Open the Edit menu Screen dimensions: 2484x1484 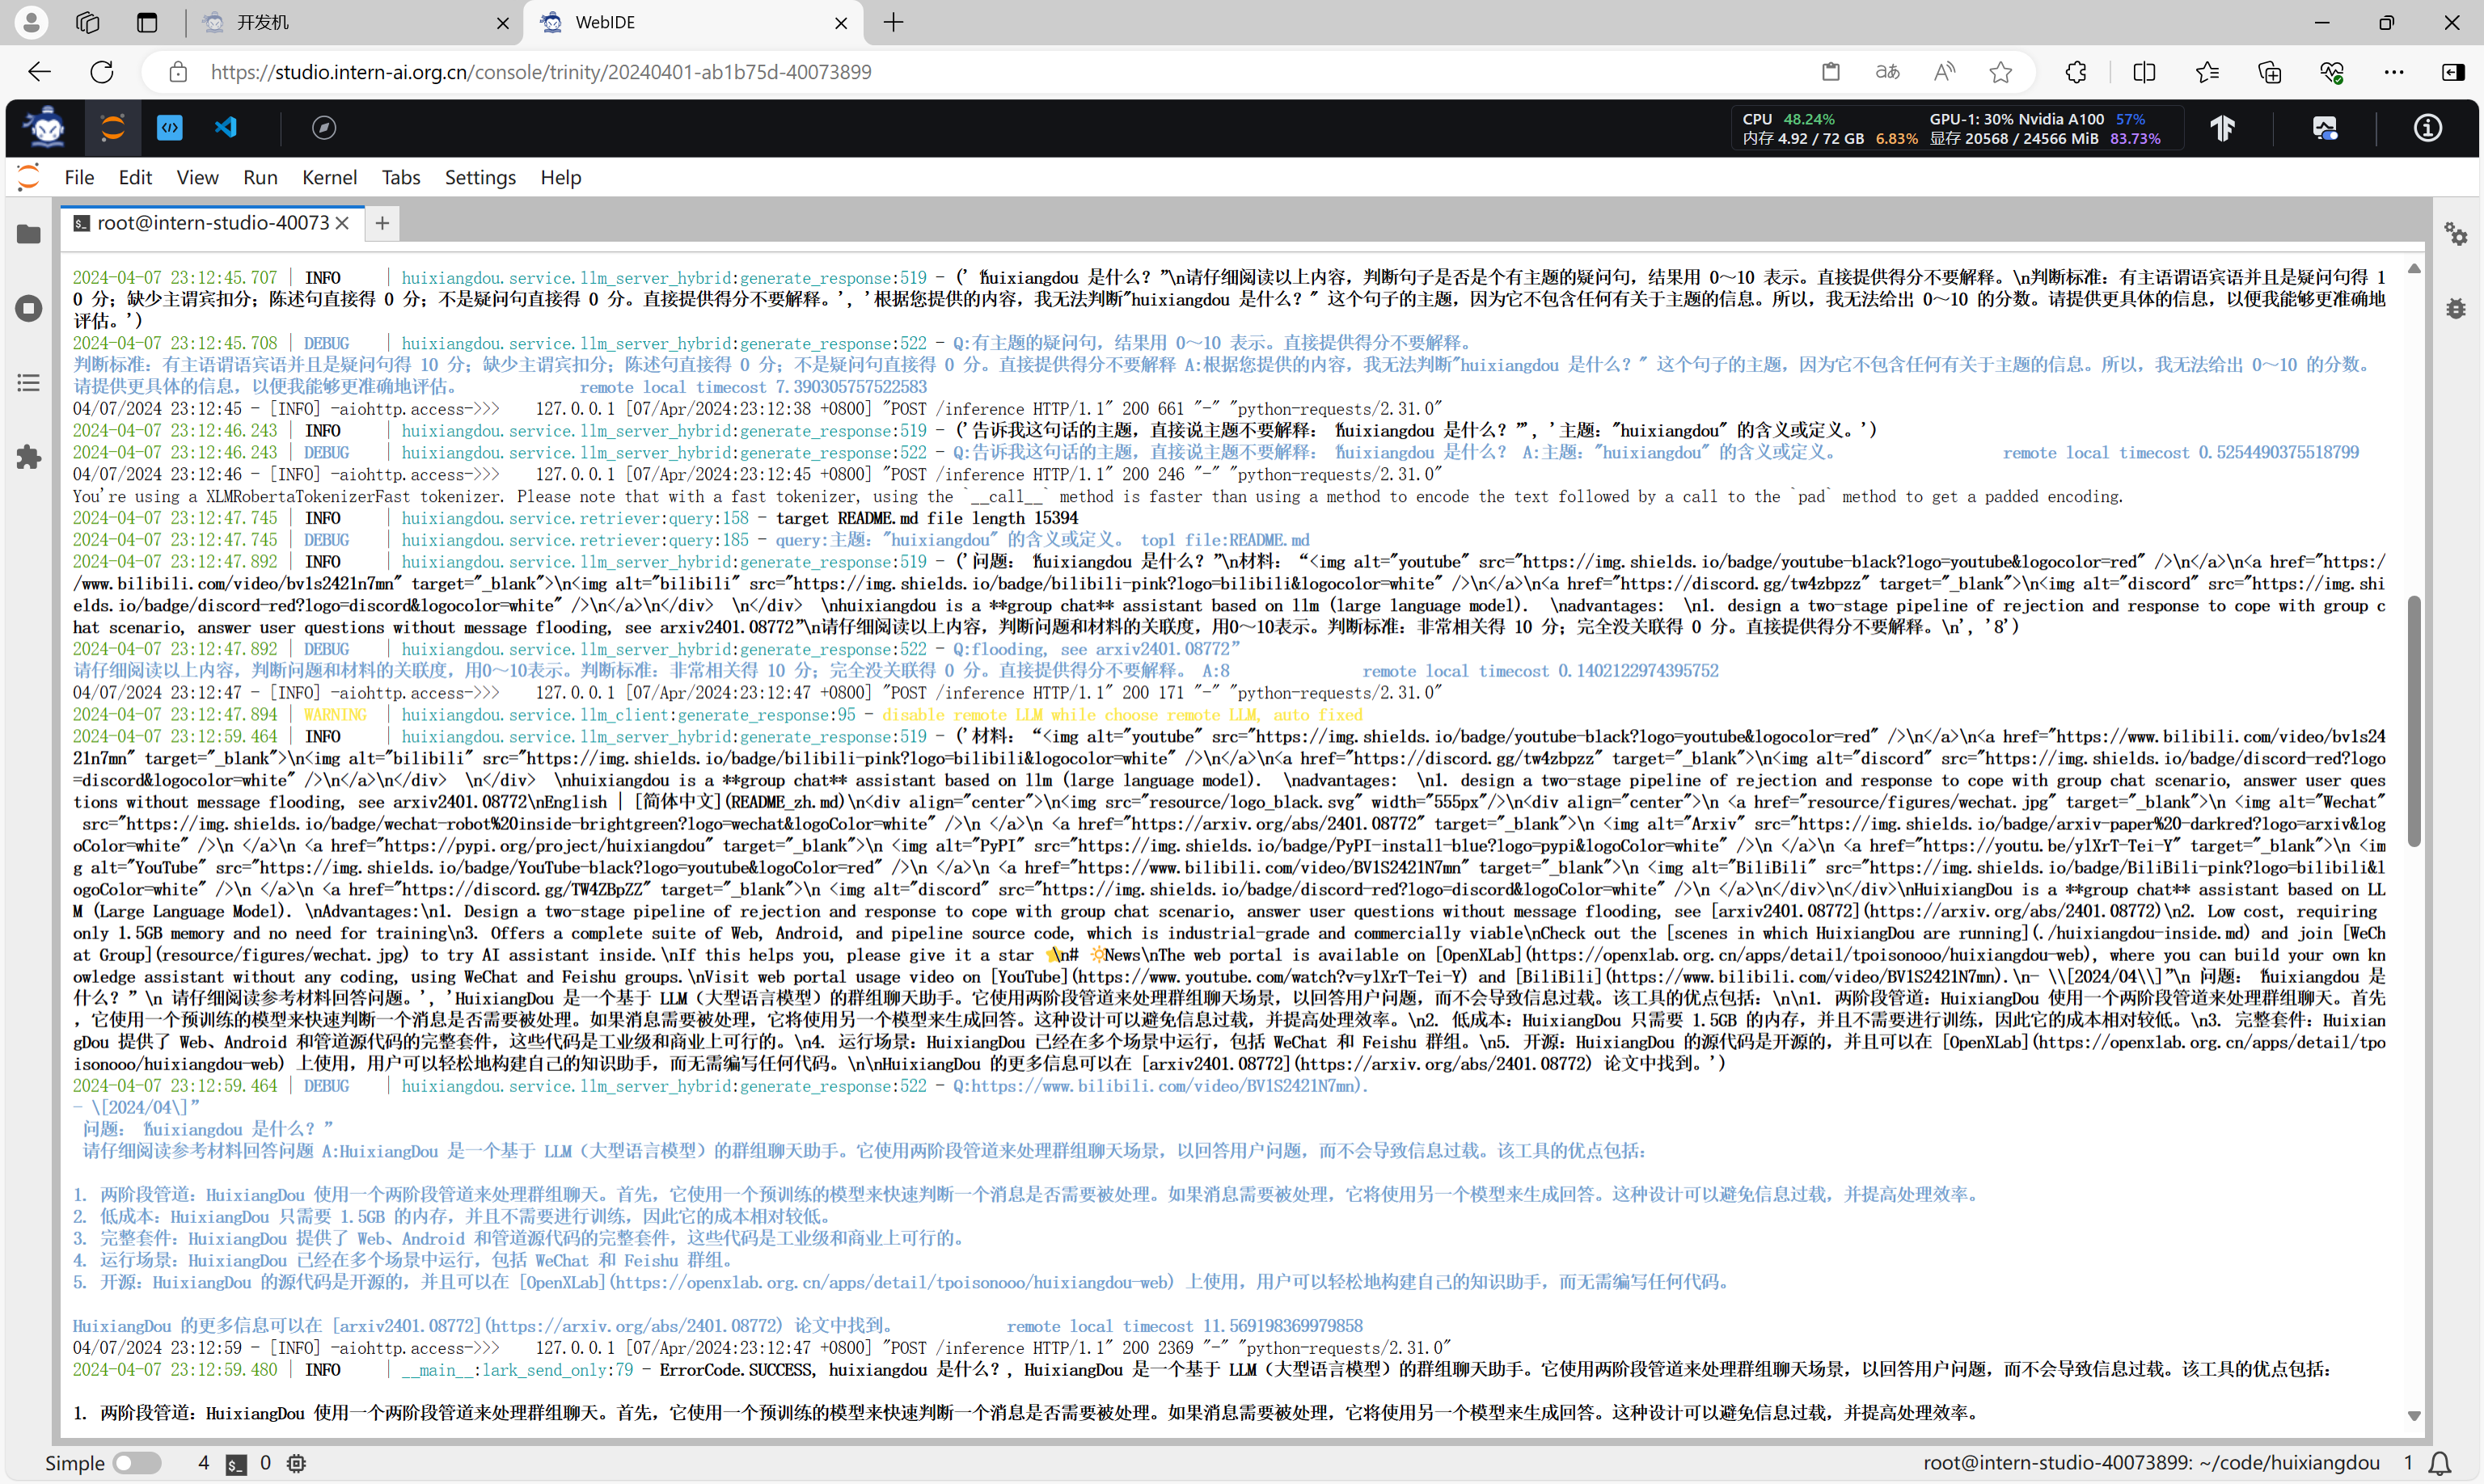[x=135, y=177]
